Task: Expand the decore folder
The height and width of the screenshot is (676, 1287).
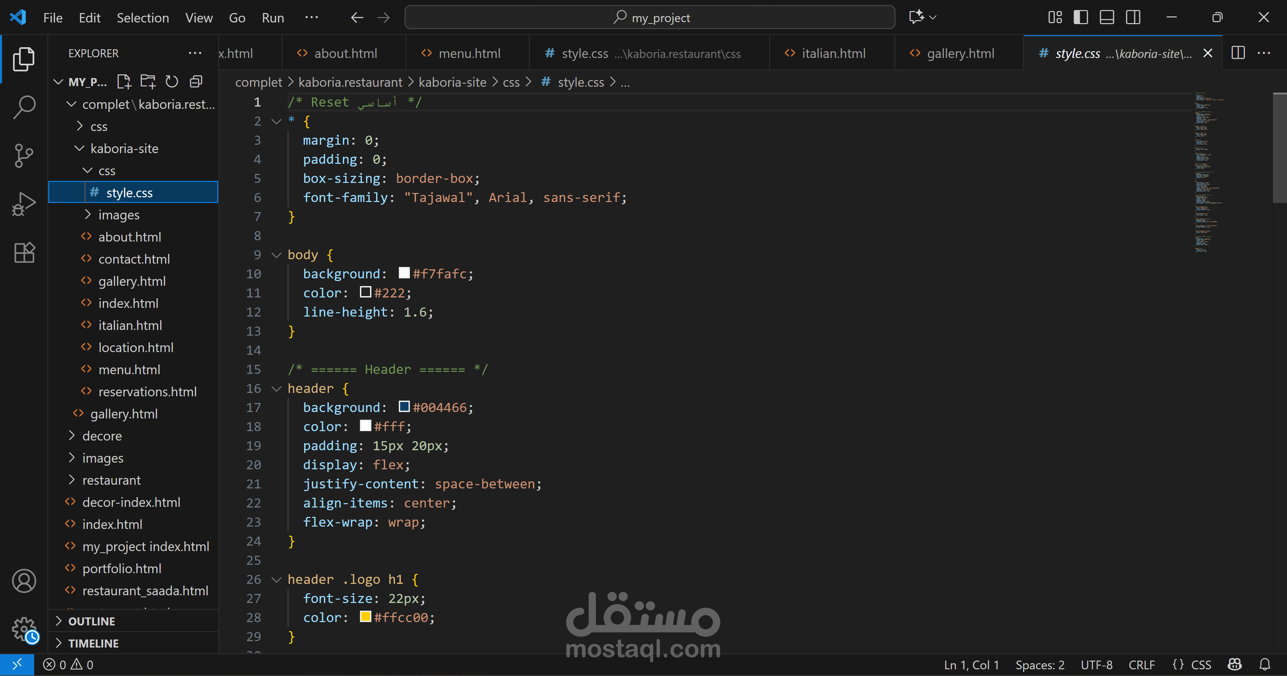Action: click(x=102, y=436)
